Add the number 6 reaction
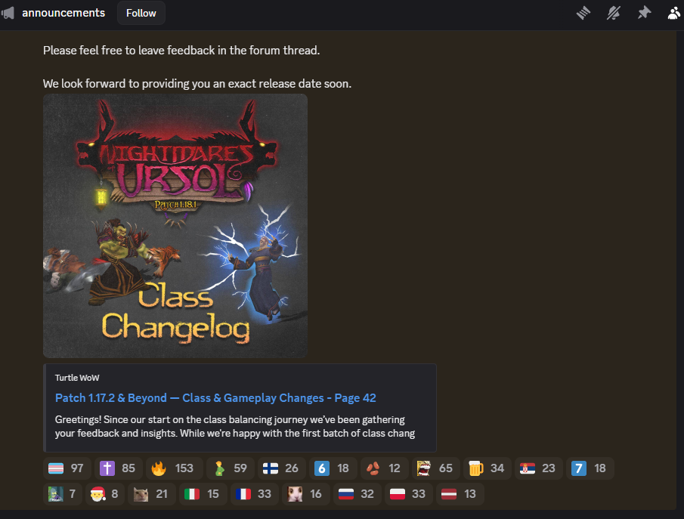684x519 pixels. pos(333,468)
